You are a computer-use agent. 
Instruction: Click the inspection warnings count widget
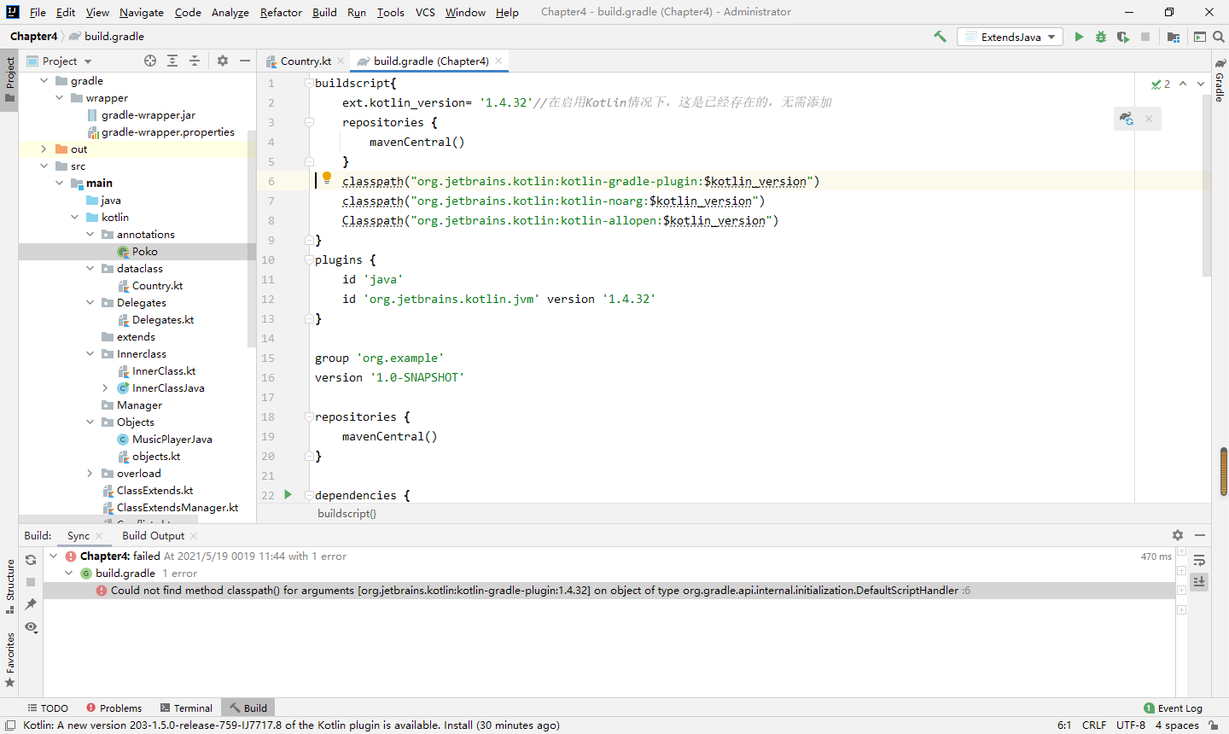click(1161, 84)
